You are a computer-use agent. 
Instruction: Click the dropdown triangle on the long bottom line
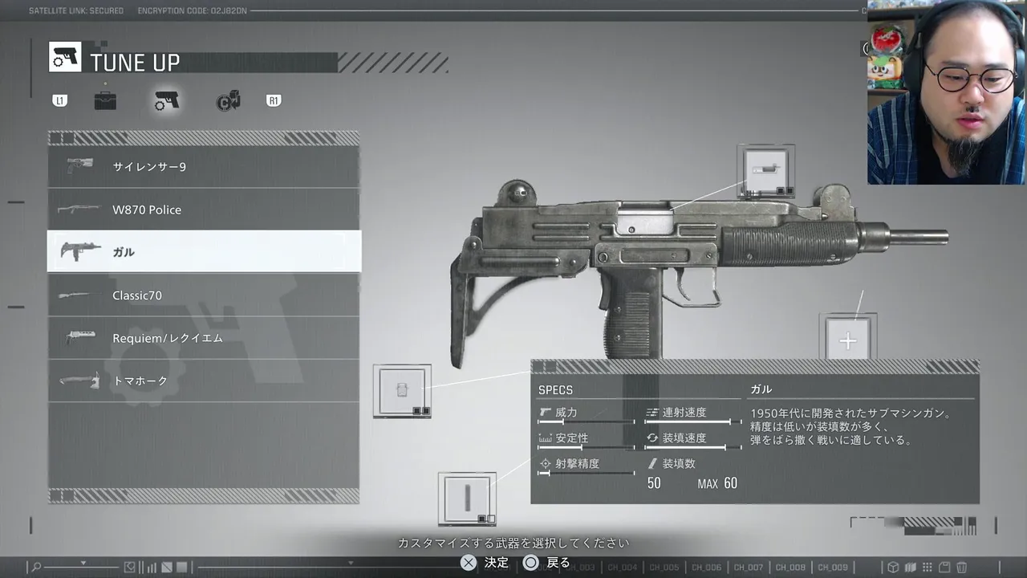click(x=351, y=563)
